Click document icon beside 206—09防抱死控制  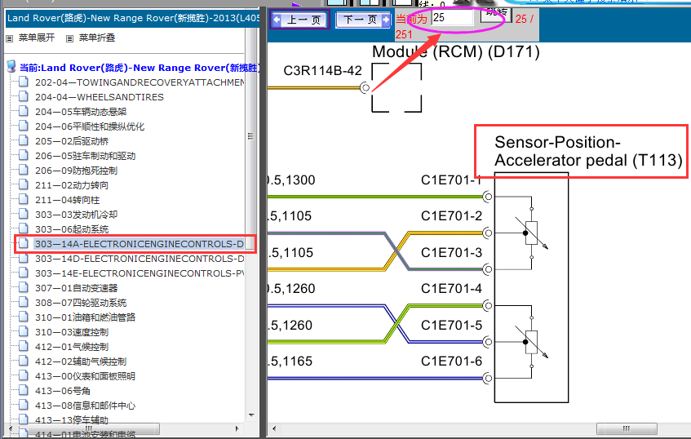[x=24, y=171]
